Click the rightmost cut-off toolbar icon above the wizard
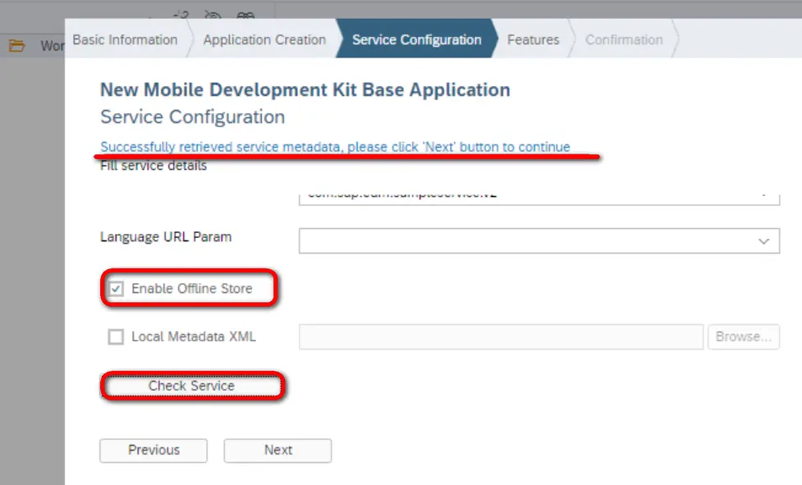Image resolution: width=802 pixels, height=485 pixels. [245, 15]
